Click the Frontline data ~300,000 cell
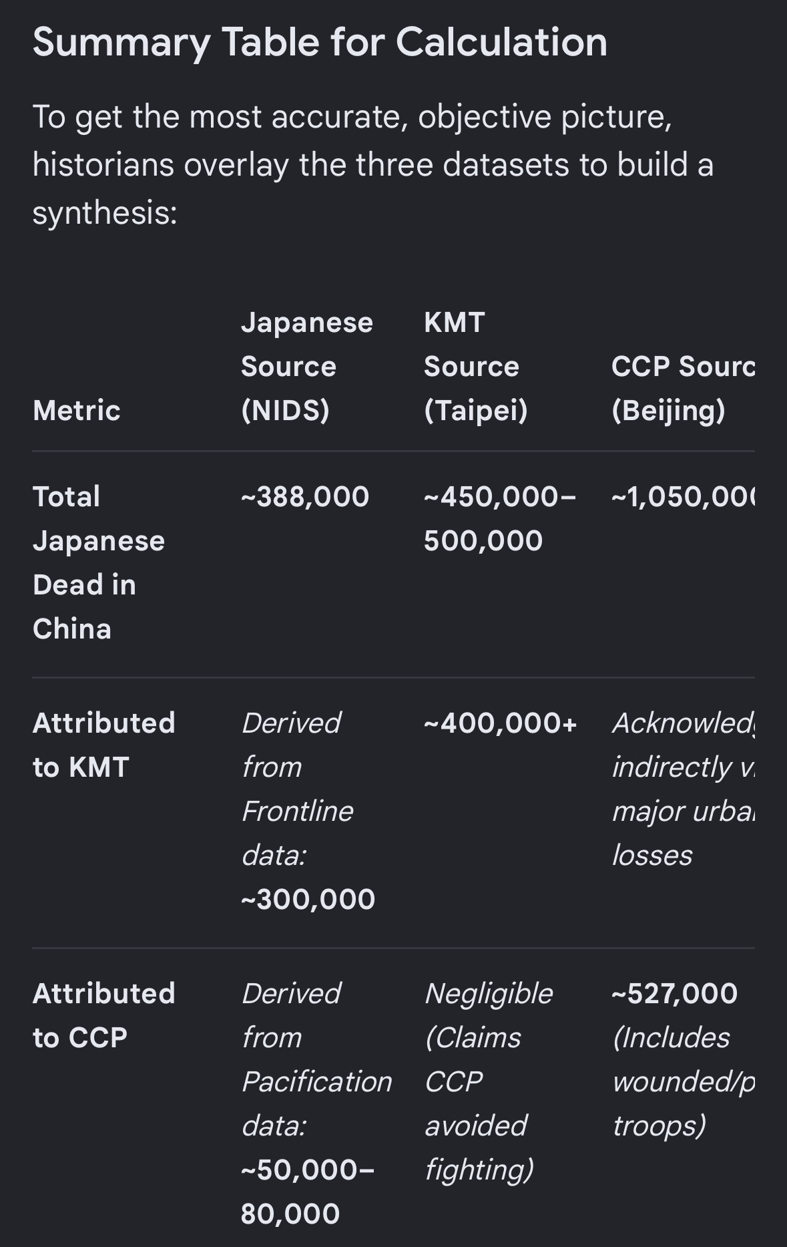Image resolution: width=787 pixels, height=1247 pixels. click(x=308, y=811)
